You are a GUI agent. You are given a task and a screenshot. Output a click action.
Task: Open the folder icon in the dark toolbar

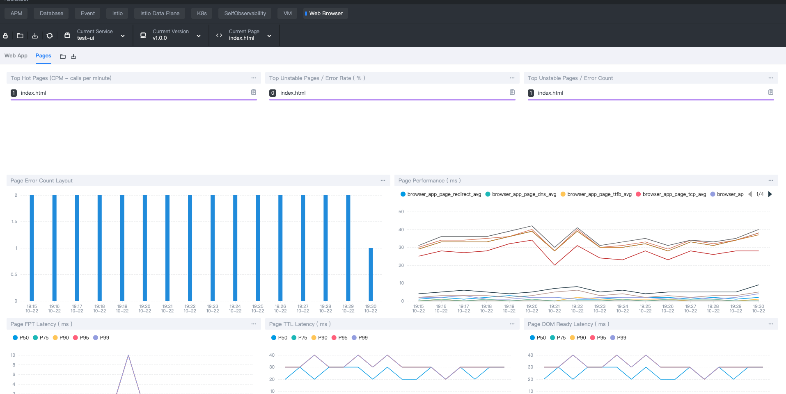click(x=20, y=36)
